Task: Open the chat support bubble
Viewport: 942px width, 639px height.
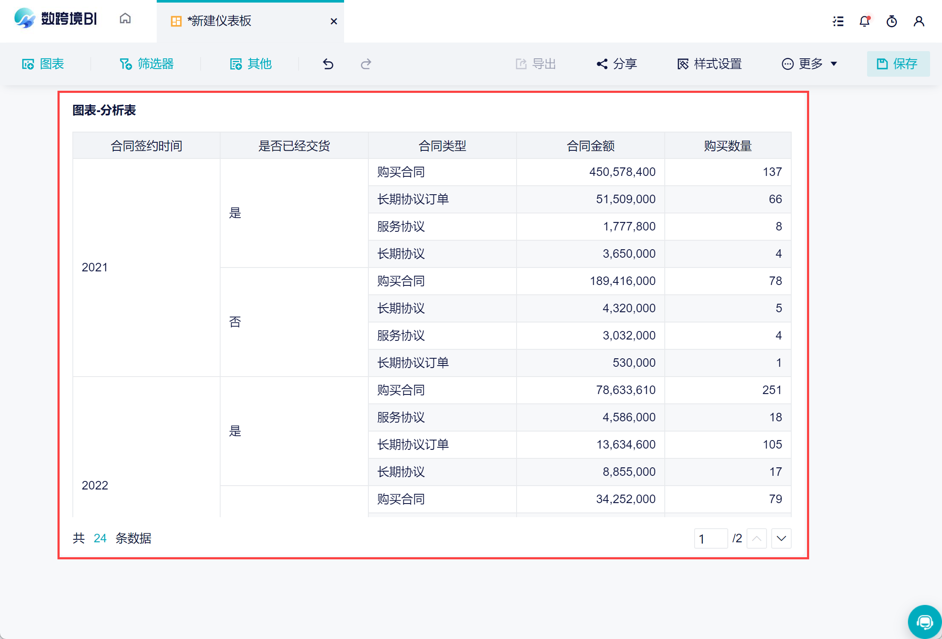Action: click(x=924, y=622)
